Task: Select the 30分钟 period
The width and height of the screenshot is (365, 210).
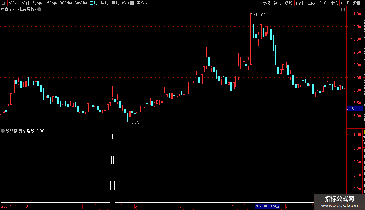Action: [66, 3]
